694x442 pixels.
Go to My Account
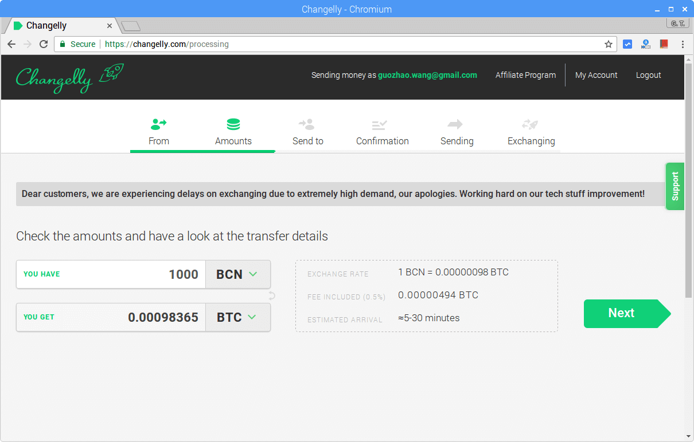(596, 75)
